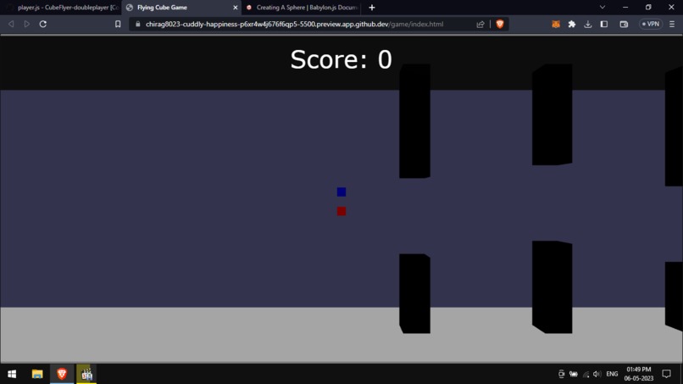683x384 pixels.
Task: Click the red cube player
Action: click(x=341, y=211)
